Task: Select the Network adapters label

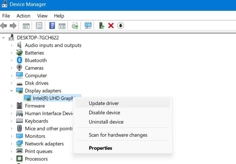Action: [44, 144]
